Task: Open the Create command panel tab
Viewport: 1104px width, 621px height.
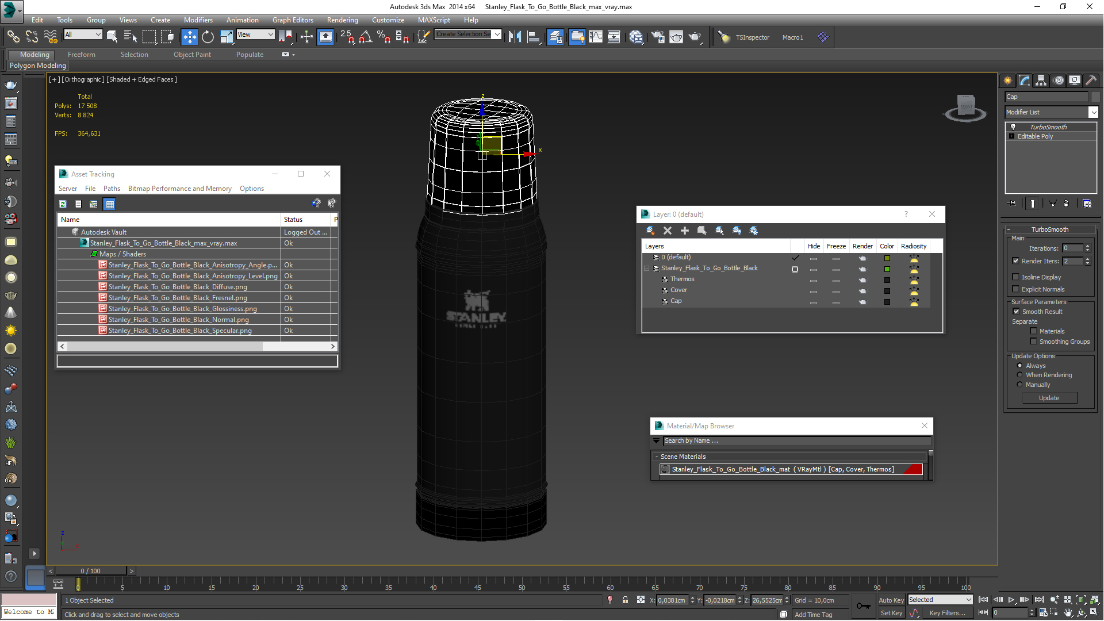Action: click(1007, 80)
